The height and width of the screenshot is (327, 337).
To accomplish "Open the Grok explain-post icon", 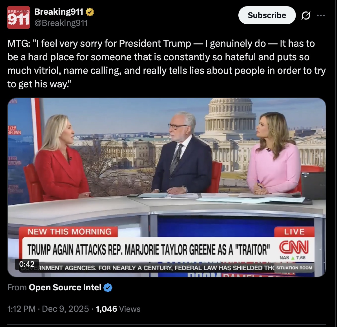I will click(x=306, y=16).
